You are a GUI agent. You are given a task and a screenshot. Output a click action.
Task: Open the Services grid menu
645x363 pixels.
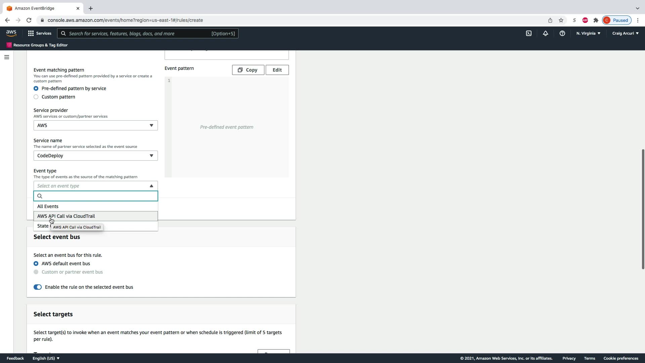pos(39,33)
